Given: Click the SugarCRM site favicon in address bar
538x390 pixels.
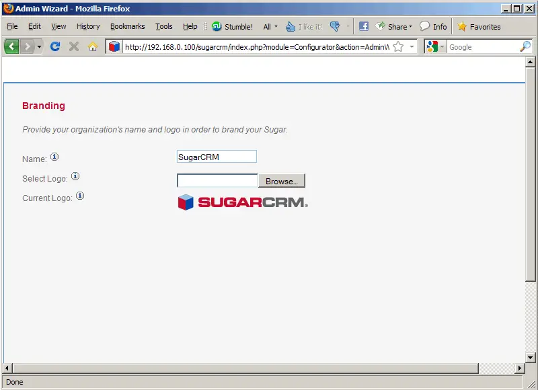Looking at the screenshot, I should (114, 46).
